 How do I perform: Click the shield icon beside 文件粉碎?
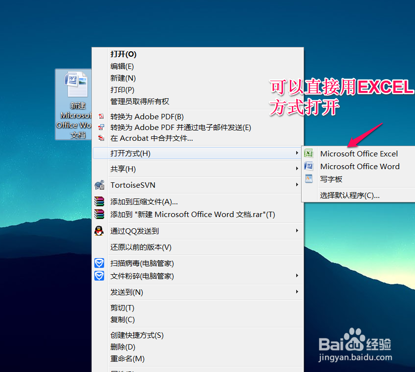[x=99, y=276]
